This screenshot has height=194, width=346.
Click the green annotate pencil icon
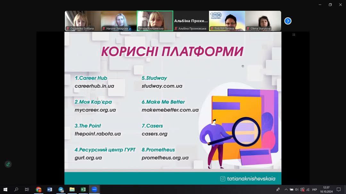tap(8, 164)
